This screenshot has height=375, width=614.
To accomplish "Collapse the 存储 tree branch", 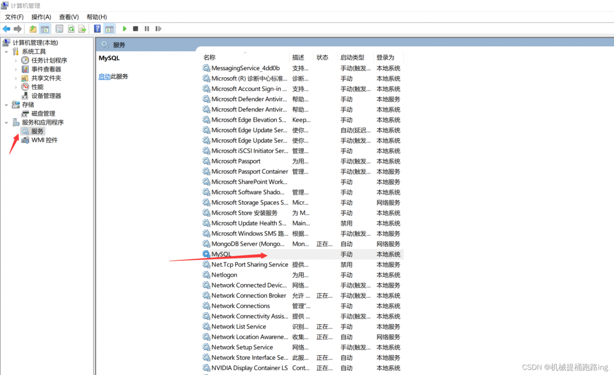I will (6, 105).
